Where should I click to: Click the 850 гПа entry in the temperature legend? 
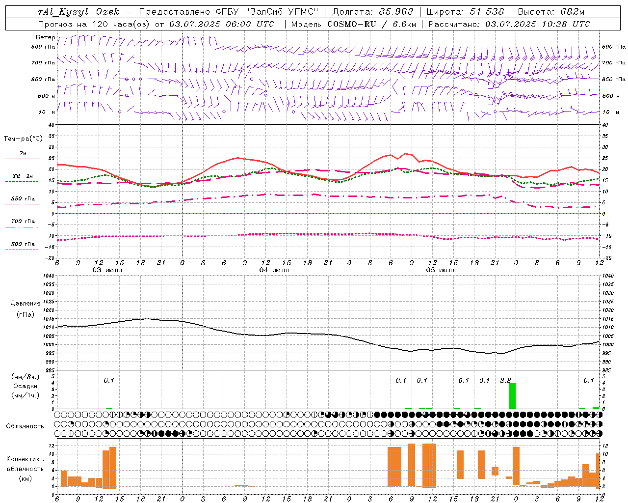(23, 199)
